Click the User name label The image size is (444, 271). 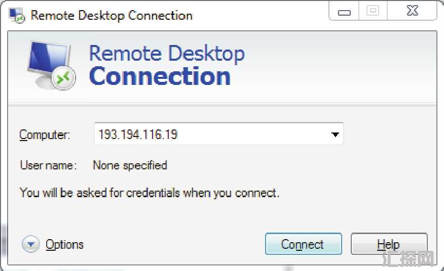pyautogui.click(x=48, y=165)
